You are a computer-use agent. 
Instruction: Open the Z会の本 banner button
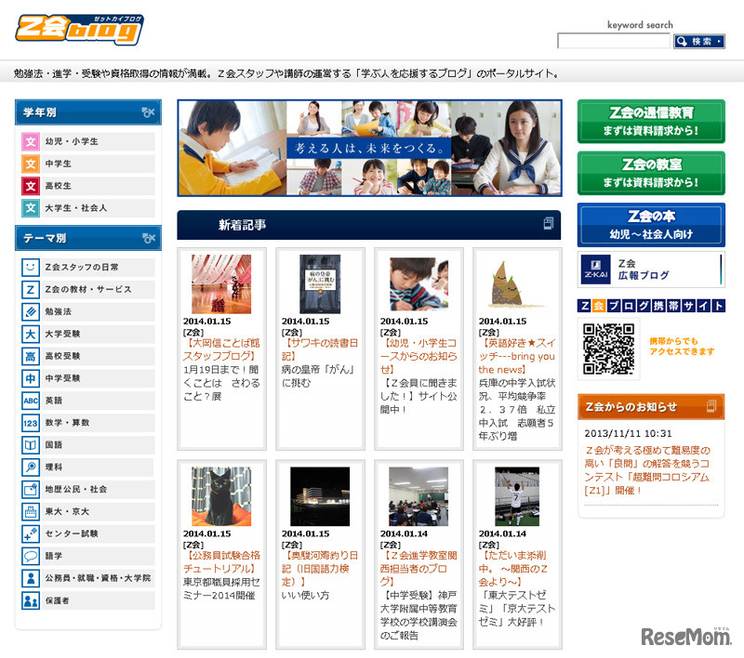651,225
